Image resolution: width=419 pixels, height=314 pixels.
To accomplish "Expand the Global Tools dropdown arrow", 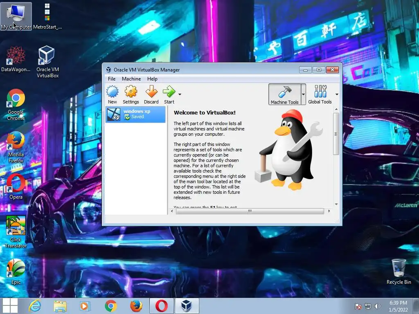I will pos(337,94).
